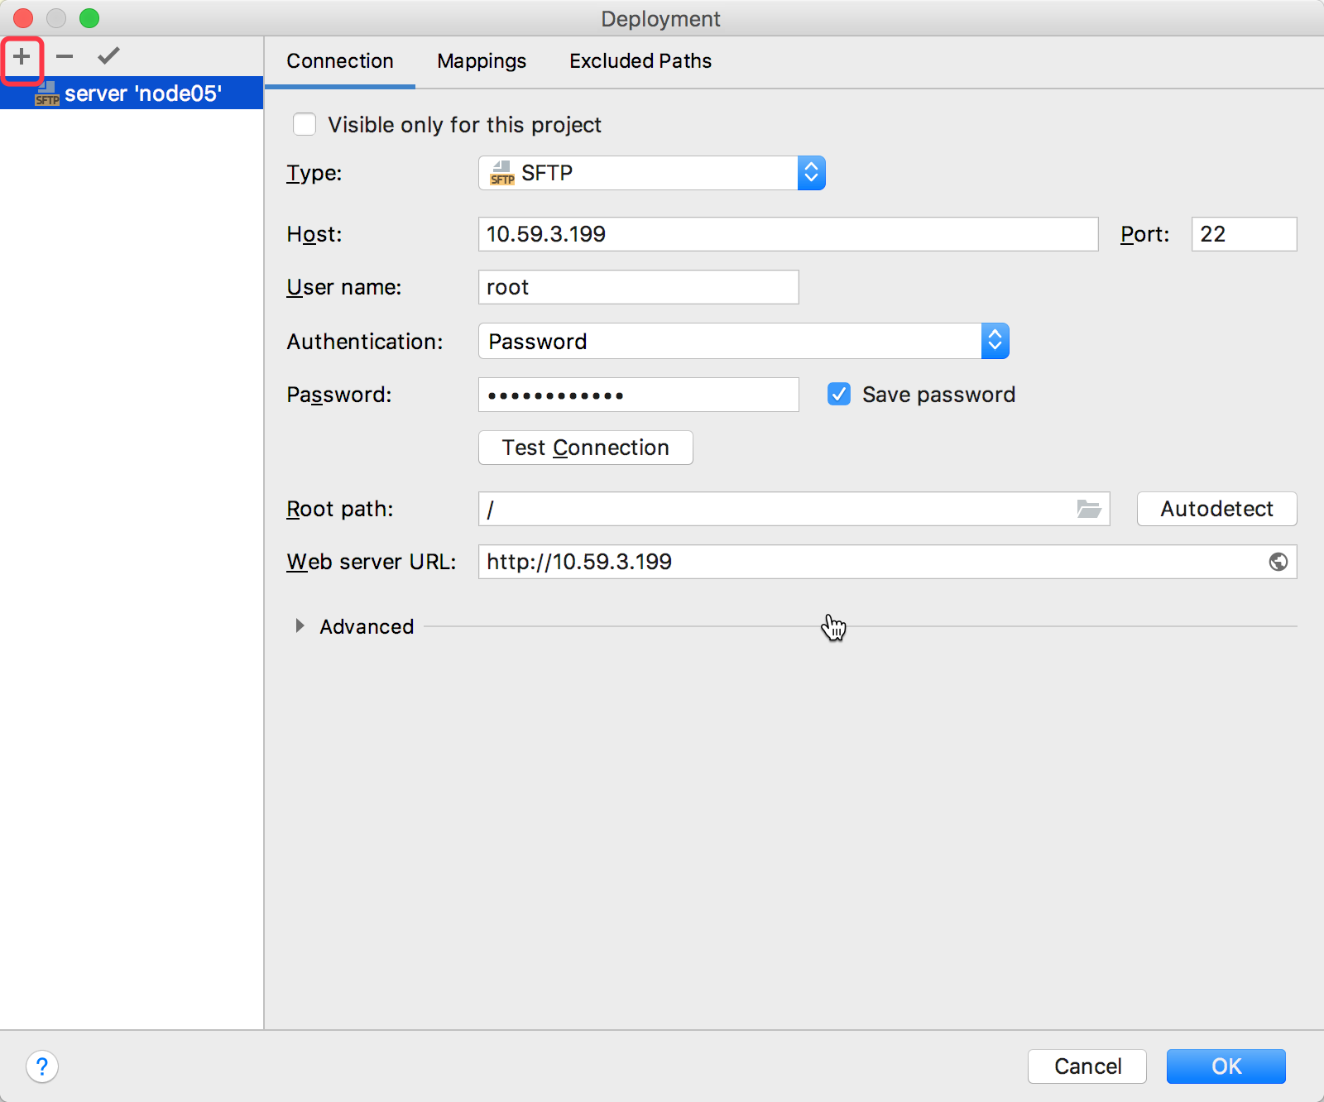Click the checkmark use-as-default icon

(108, 56)
